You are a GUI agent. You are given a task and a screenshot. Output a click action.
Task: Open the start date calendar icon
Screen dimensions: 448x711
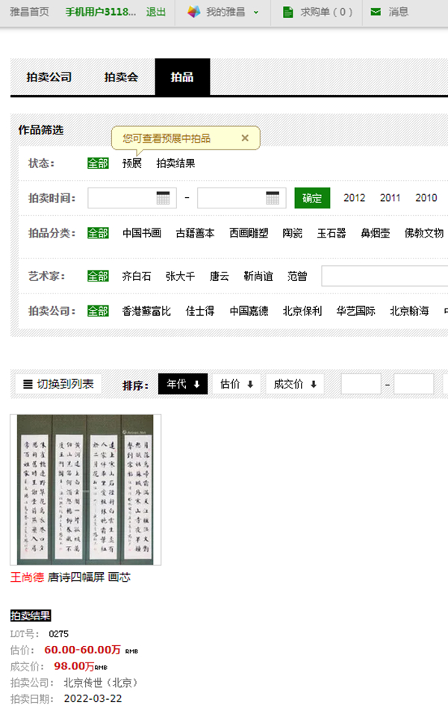[163, 198]
